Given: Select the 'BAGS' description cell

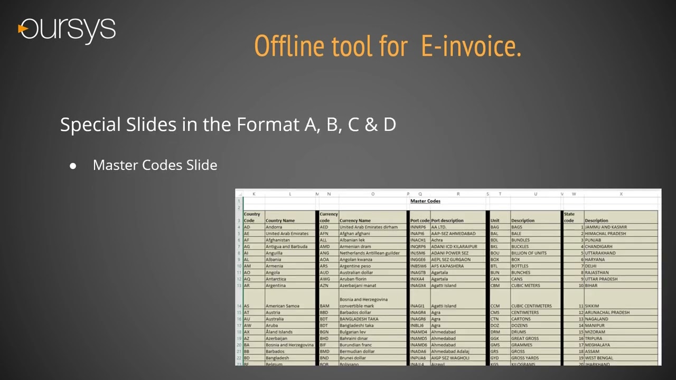Looking at the screenshot, I should coord(535,227).
